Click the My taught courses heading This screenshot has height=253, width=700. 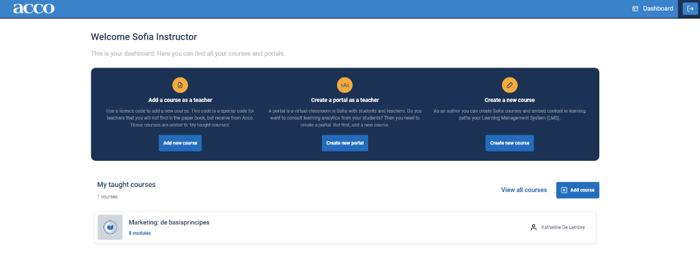[x=126, y=185]
